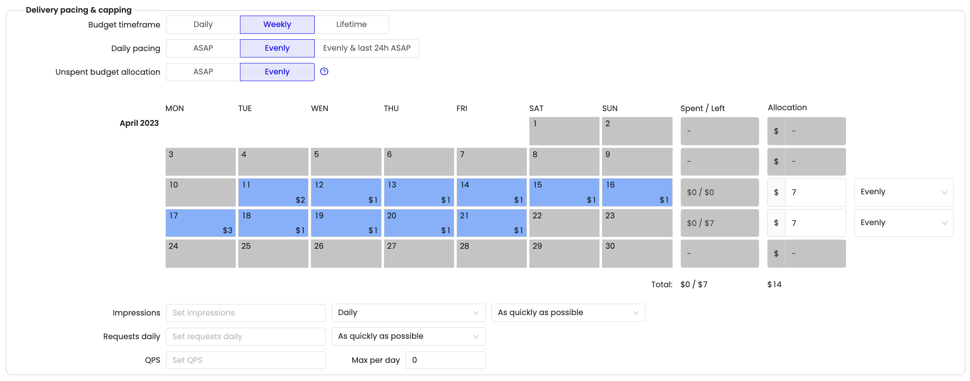Screen dimensions: 970x381
Task: Select Evenly & last 24h ASAP pacing
Action: pos(367,48)
